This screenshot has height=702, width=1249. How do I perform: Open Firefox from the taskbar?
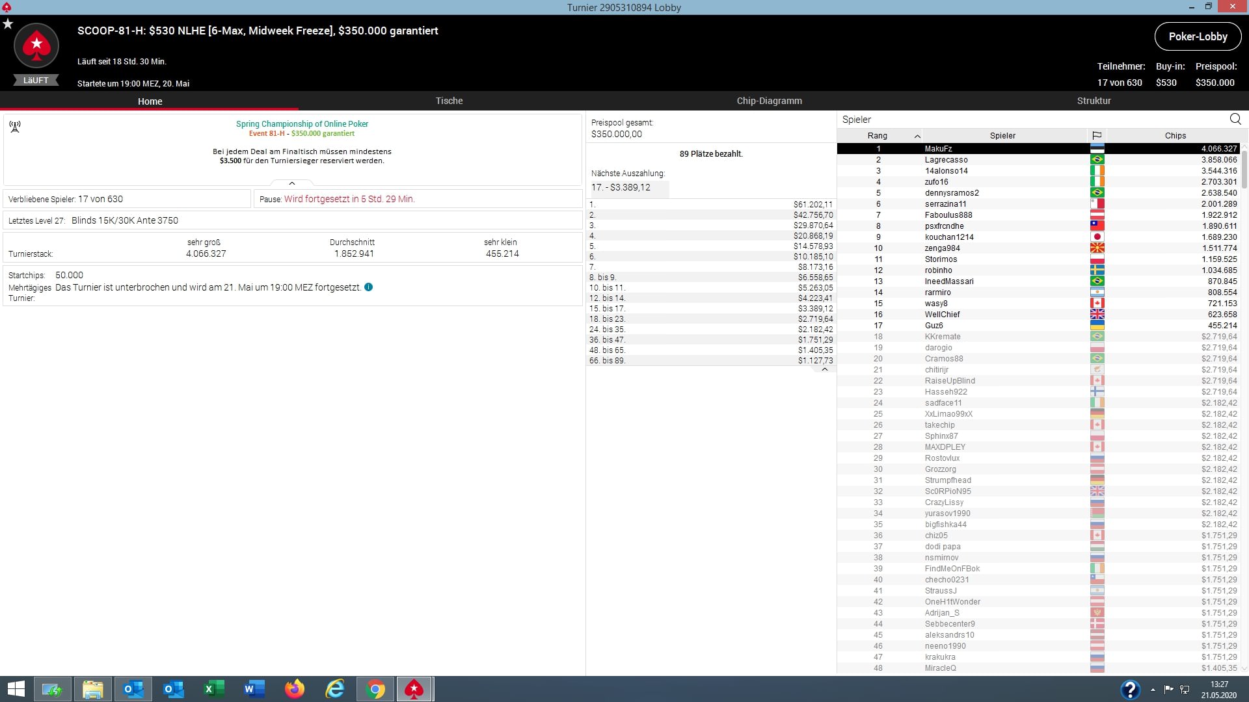pyautogui.click(x=294, y=688)
